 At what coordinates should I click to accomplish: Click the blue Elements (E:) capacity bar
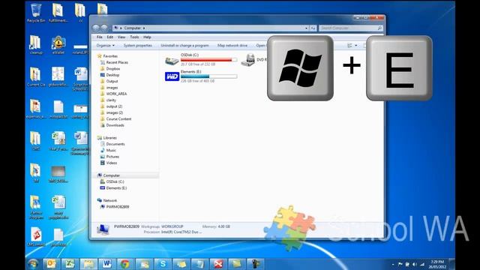pos(208,76)
